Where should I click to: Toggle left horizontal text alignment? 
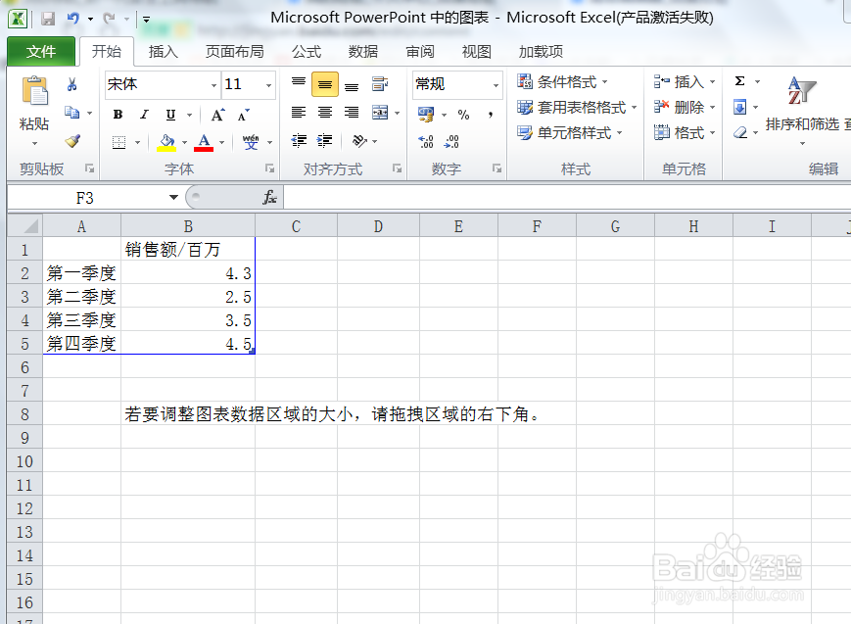pos(299,113)
